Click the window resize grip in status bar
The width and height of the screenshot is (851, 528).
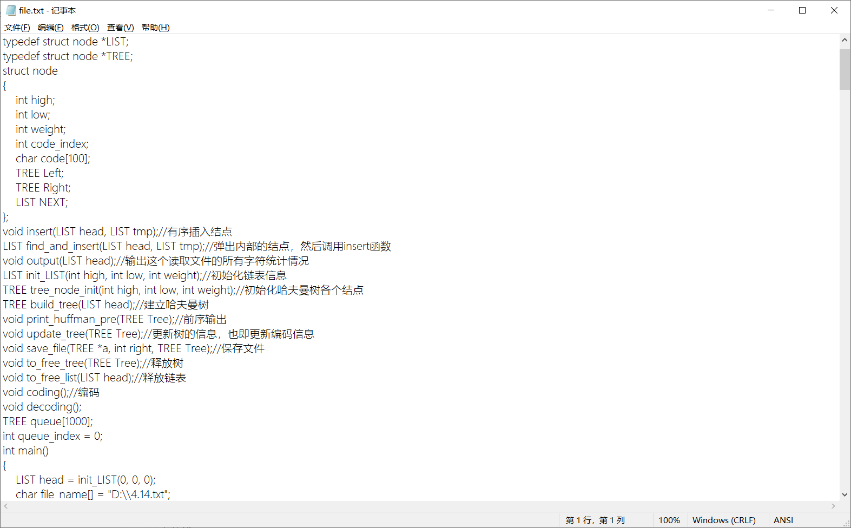pos(847,523)
